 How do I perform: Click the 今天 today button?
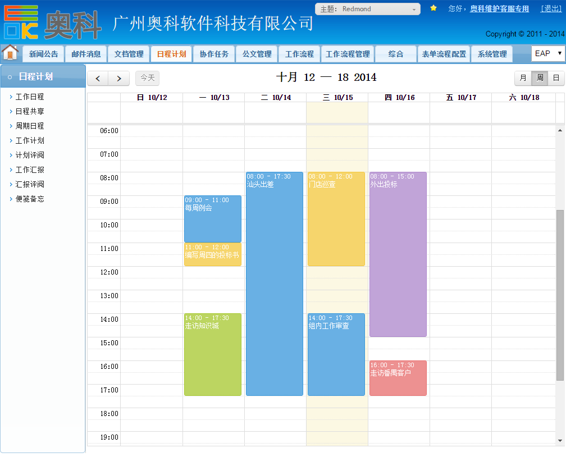click(147, 78)
